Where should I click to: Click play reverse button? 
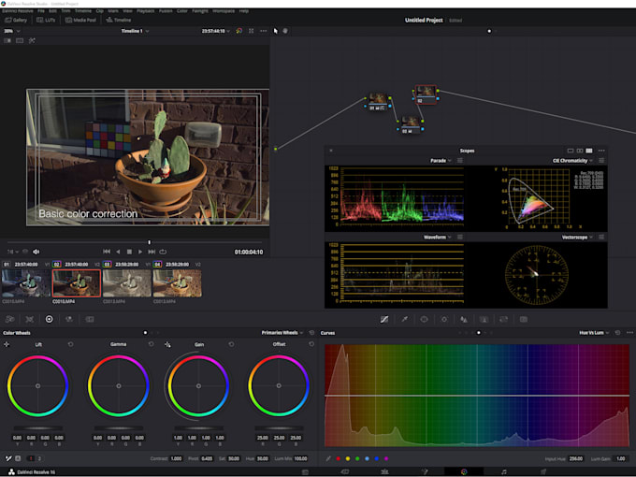click(x=118, y=252)
